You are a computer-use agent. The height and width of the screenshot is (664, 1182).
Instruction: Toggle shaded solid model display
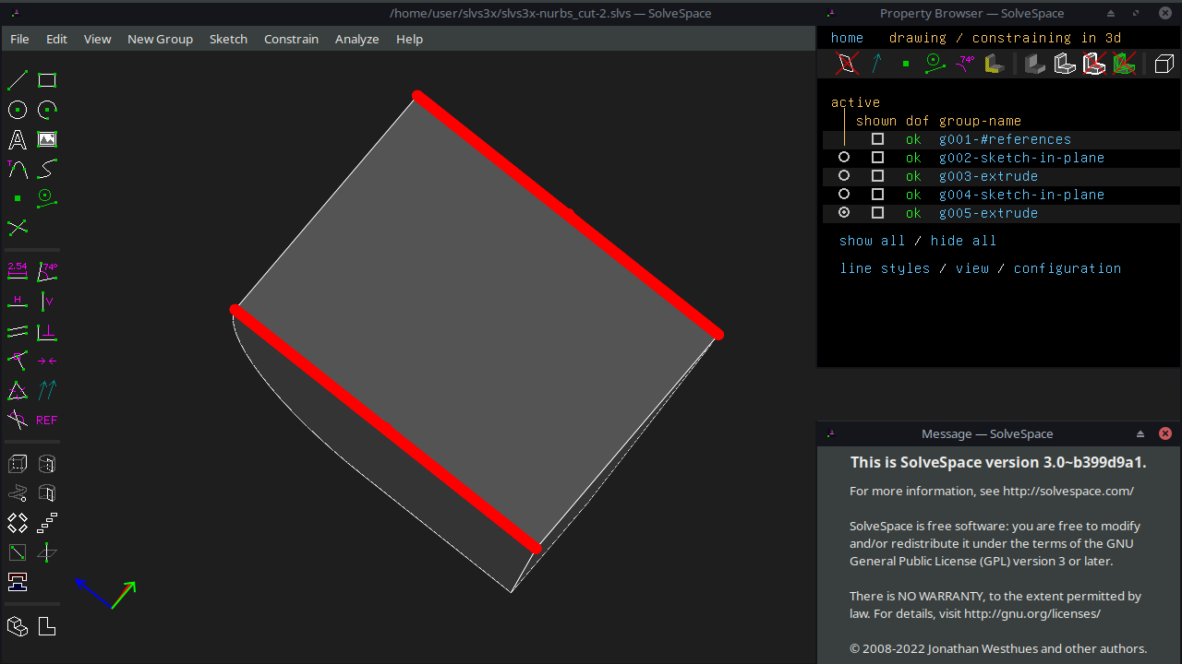pyautogui.click(x=1034, y=64)
